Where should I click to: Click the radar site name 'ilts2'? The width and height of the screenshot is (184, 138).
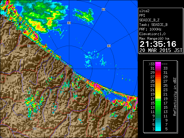[144, 11]
